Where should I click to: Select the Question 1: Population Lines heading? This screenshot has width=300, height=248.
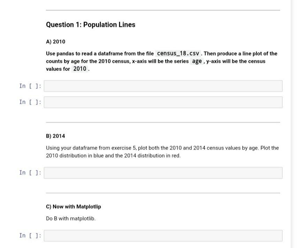click(90, 24)
